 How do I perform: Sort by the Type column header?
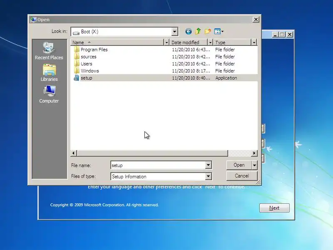point(232,42)
